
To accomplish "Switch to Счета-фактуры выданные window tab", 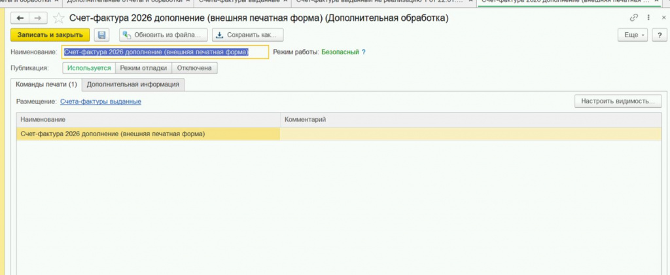I will [x=242, y=1].
